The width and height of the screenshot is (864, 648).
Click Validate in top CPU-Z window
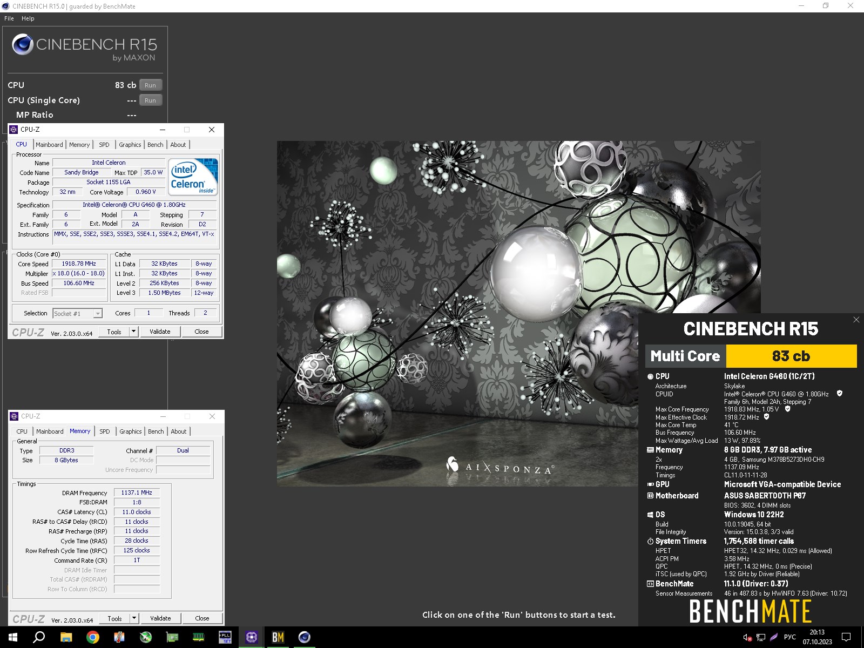pyautogui.click(x=160, y=332)
